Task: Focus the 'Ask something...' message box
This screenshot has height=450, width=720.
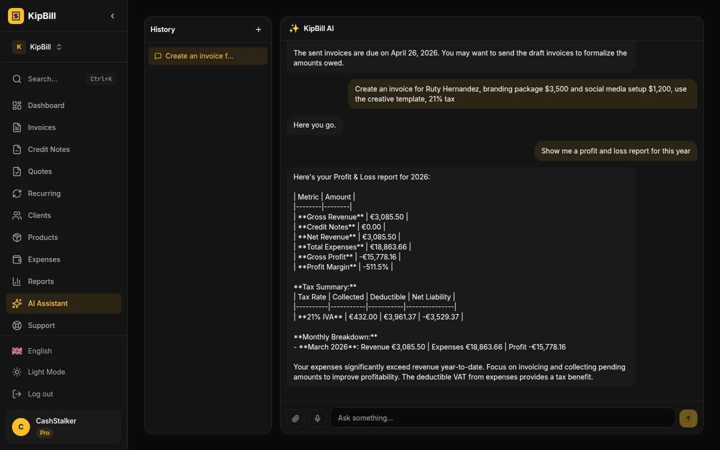Action: click(502, 418)
